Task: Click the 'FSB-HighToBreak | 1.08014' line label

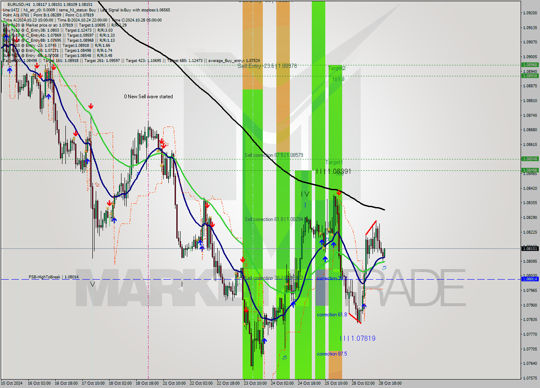Action: coord(54,277)
